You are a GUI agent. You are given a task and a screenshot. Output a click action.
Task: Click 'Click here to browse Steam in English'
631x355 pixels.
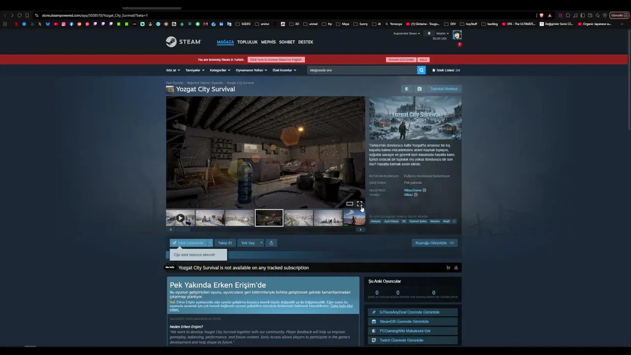(x=276, y=60)
